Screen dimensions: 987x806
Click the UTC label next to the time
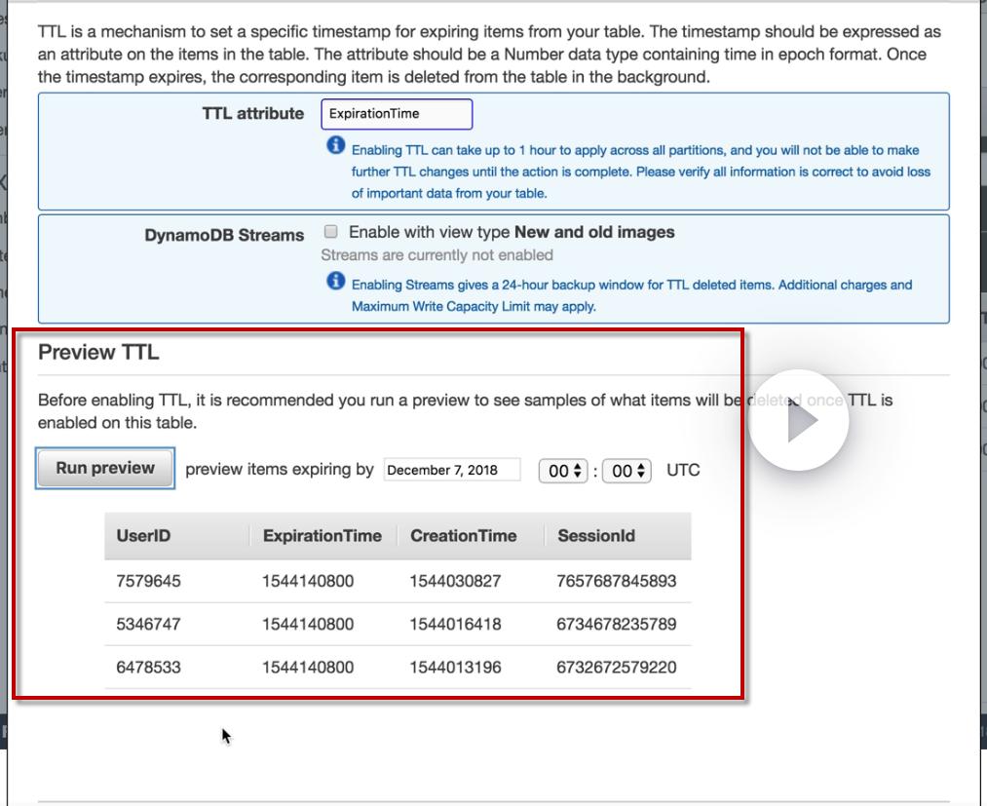pos(683,471)
